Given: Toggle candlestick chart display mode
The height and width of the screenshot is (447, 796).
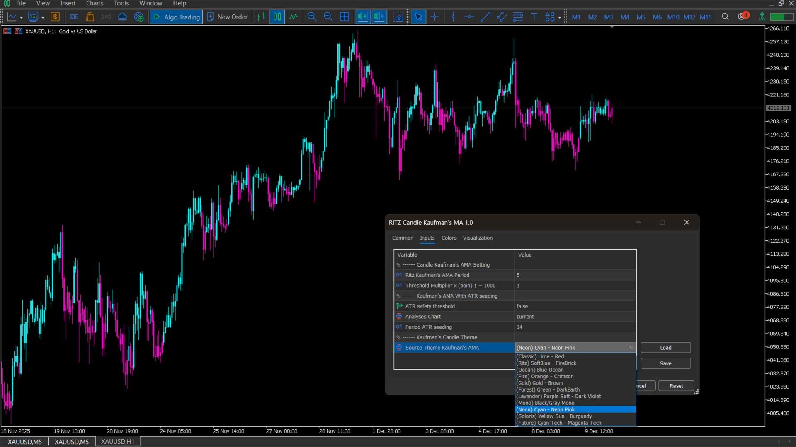Looking at the screenshot, I should (277, 17).
